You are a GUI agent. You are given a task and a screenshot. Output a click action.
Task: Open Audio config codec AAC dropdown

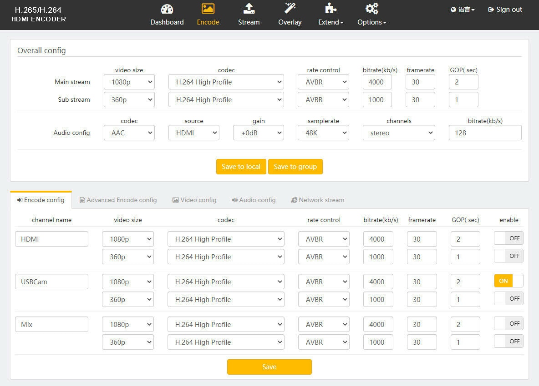pos(129,133)
